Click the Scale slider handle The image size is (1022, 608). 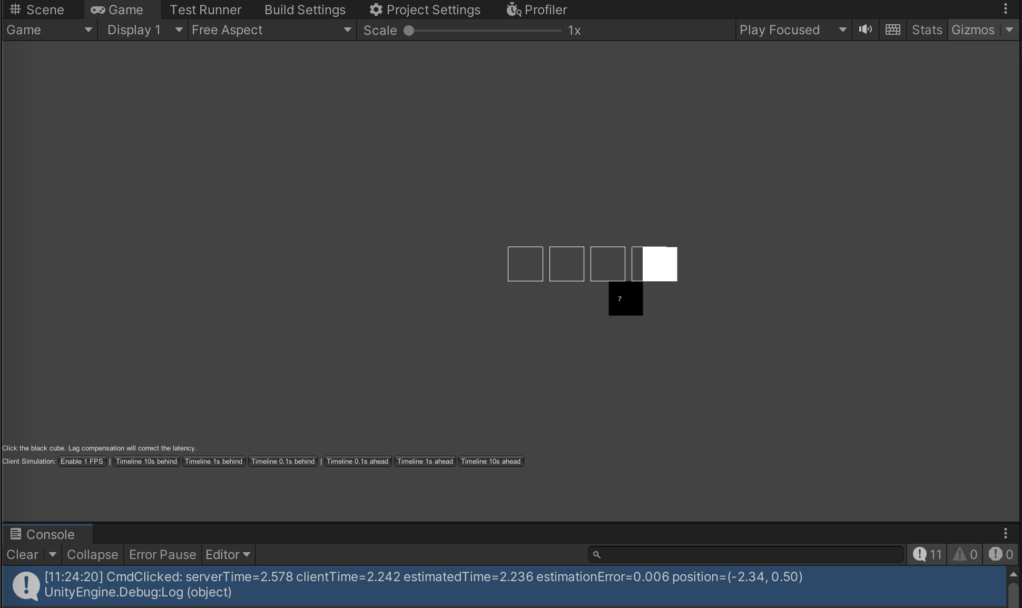point(409,31)
